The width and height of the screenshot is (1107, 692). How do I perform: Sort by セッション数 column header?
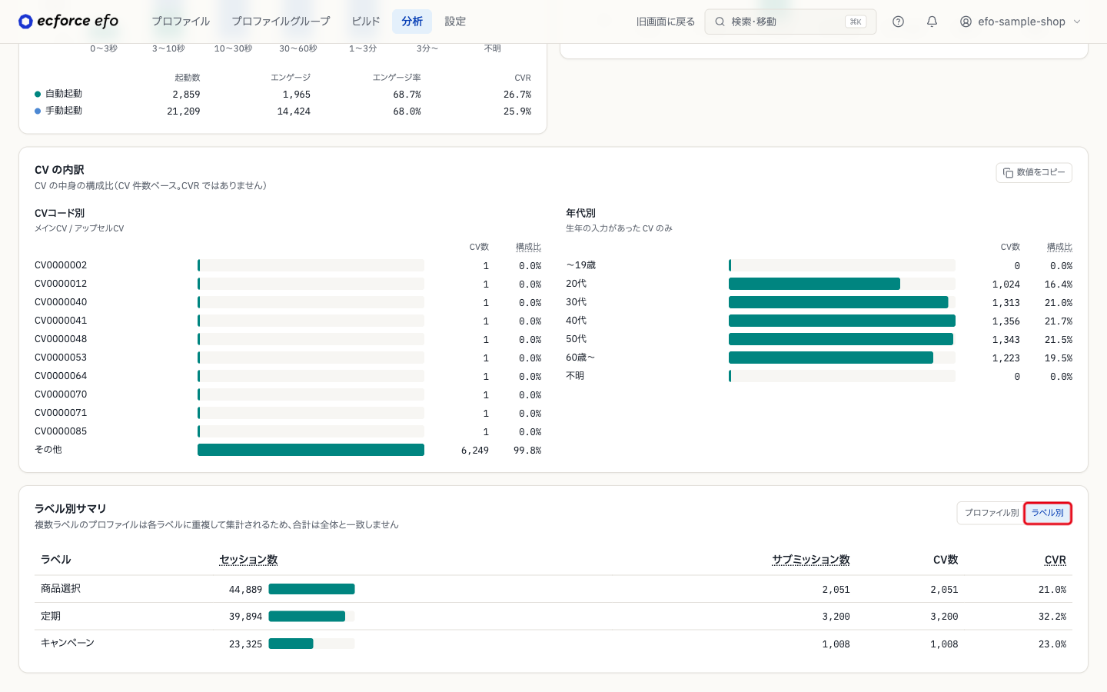click(x=248, y=560)
